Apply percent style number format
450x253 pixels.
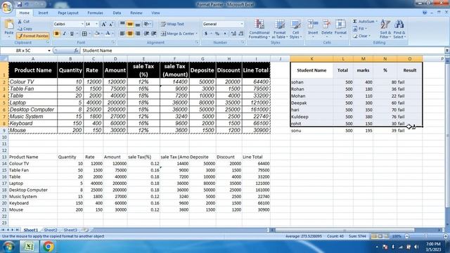tap(217, 34)
